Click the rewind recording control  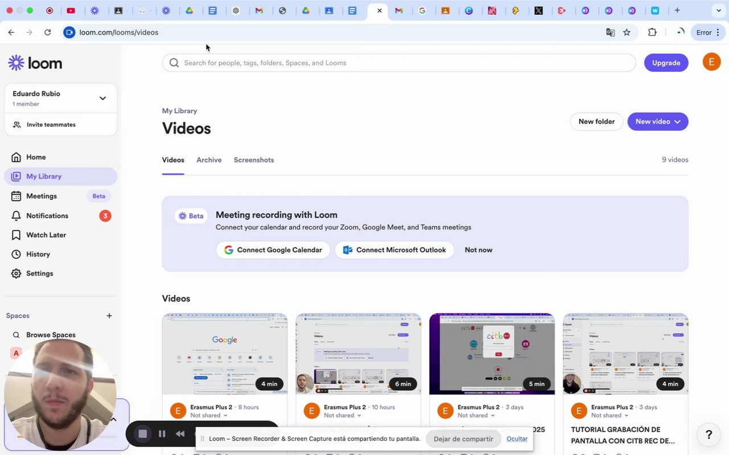pyautogui.click(x=180, y=434)
